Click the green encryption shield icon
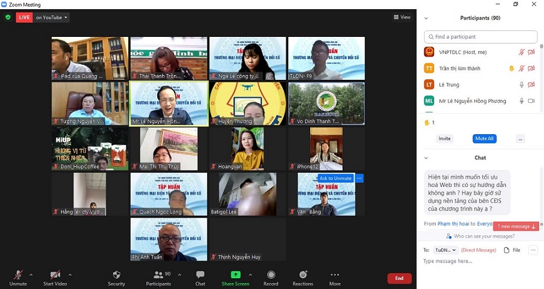544x289 pixels. click(x=8, y=18)
